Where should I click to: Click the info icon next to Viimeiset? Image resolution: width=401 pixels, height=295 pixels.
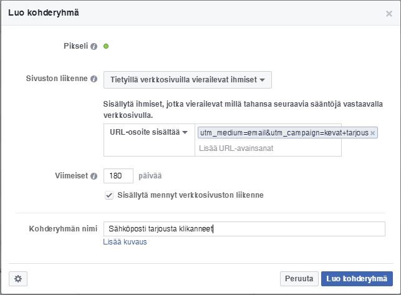coord(94,176)
